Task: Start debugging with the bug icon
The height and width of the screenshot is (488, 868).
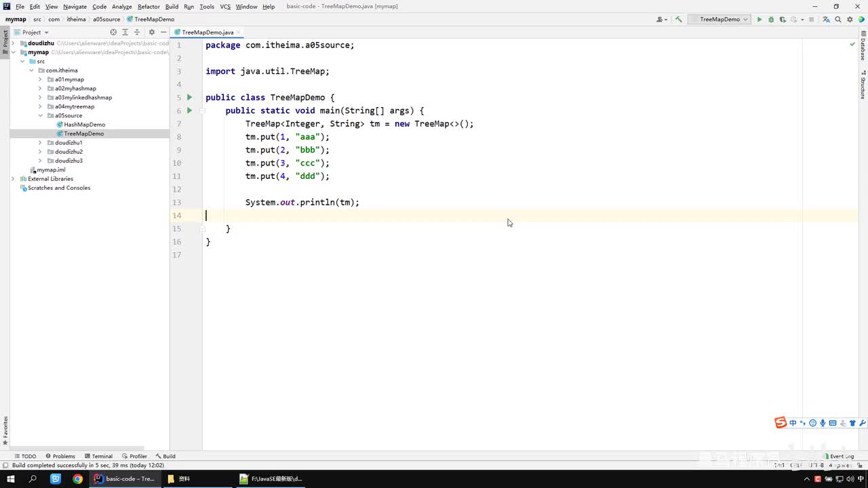Action: coord(770,20)
